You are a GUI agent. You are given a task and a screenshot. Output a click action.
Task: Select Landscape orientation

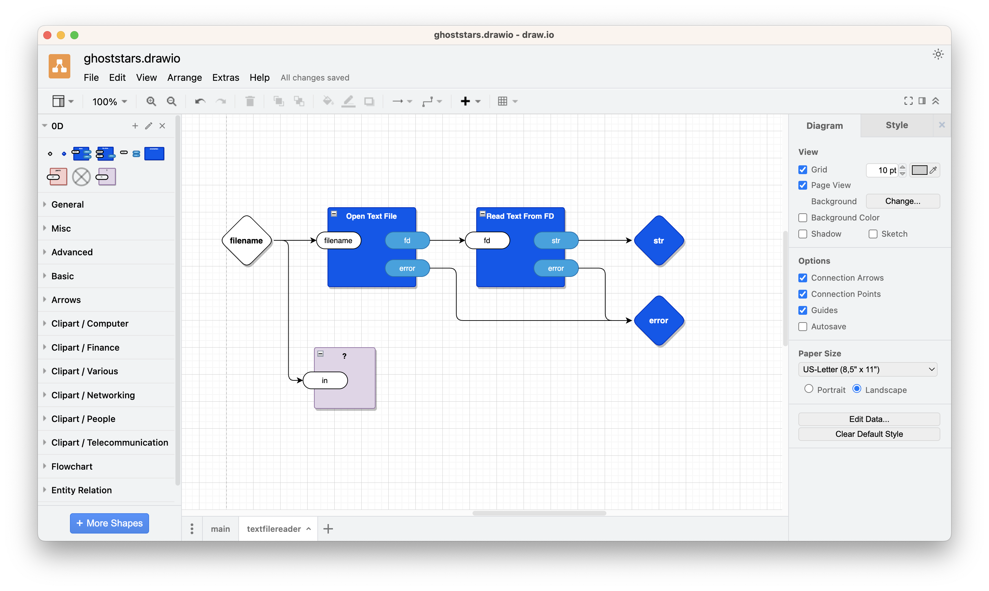tap(857, 389)
